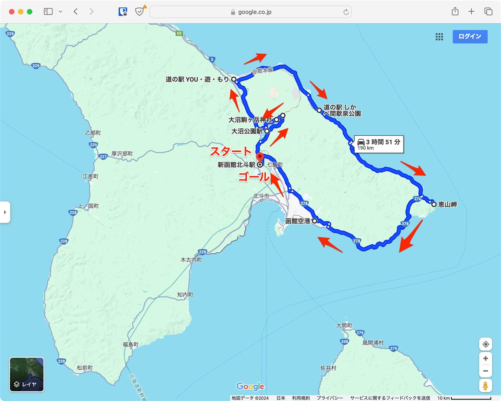Open the password manager extension icon
The width and height of the screenshot is (501, 401).
123,12
